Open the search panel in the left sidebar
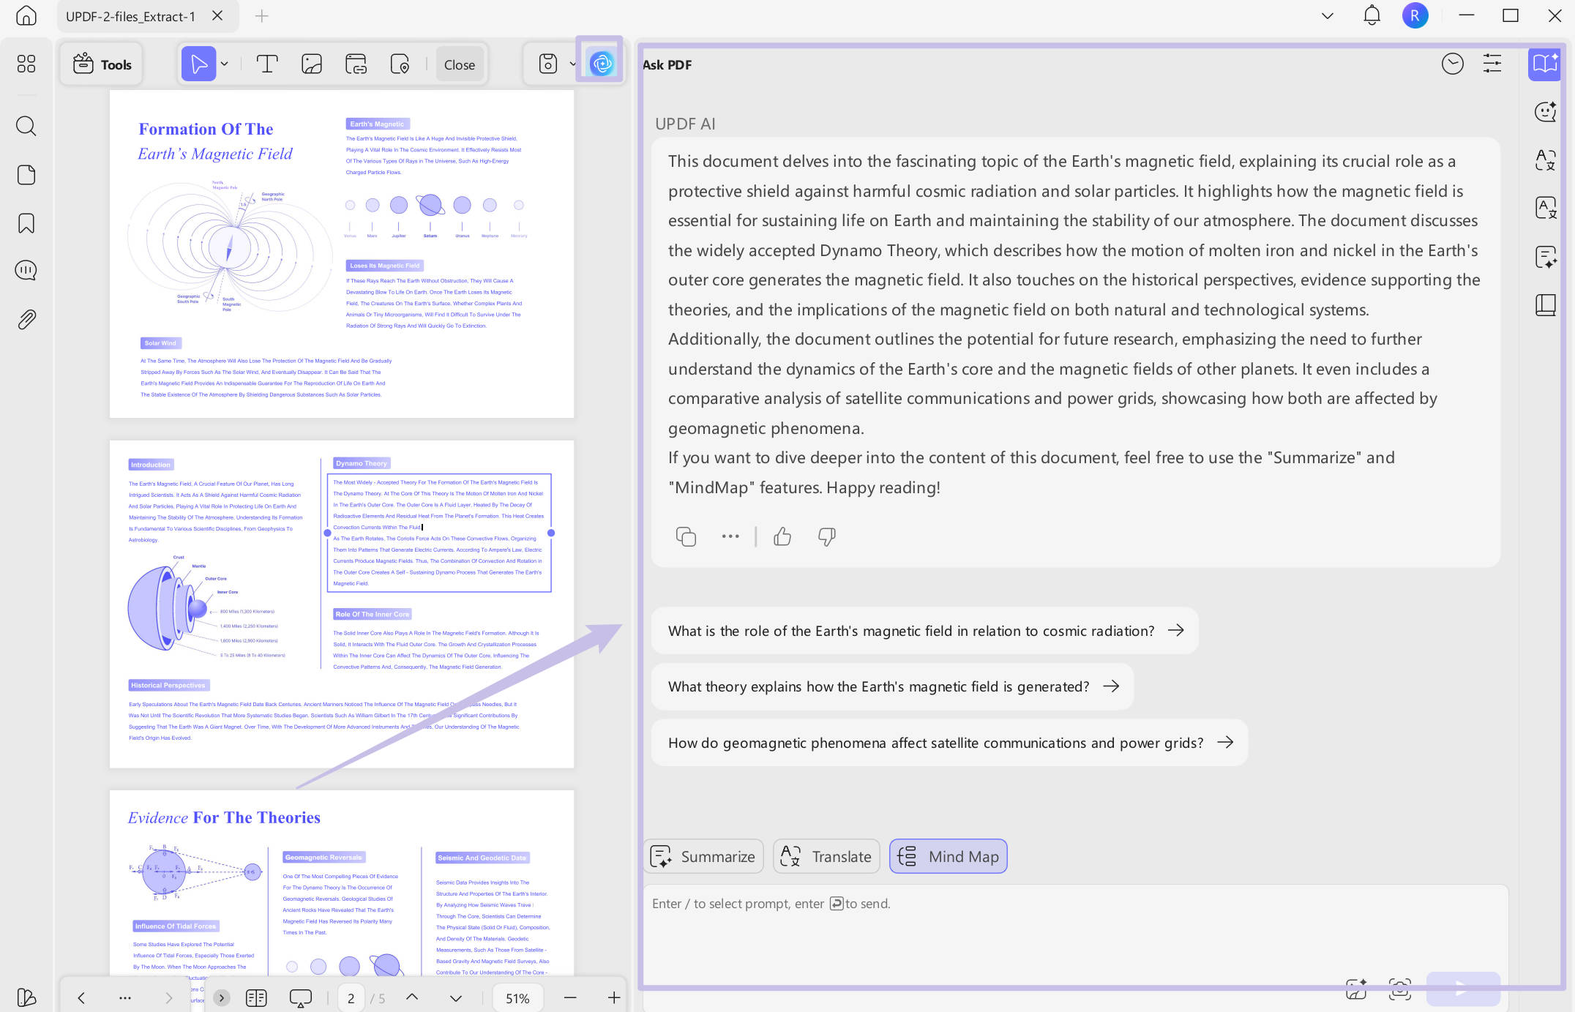1575x1012 pixels. (x=26, y=126)
